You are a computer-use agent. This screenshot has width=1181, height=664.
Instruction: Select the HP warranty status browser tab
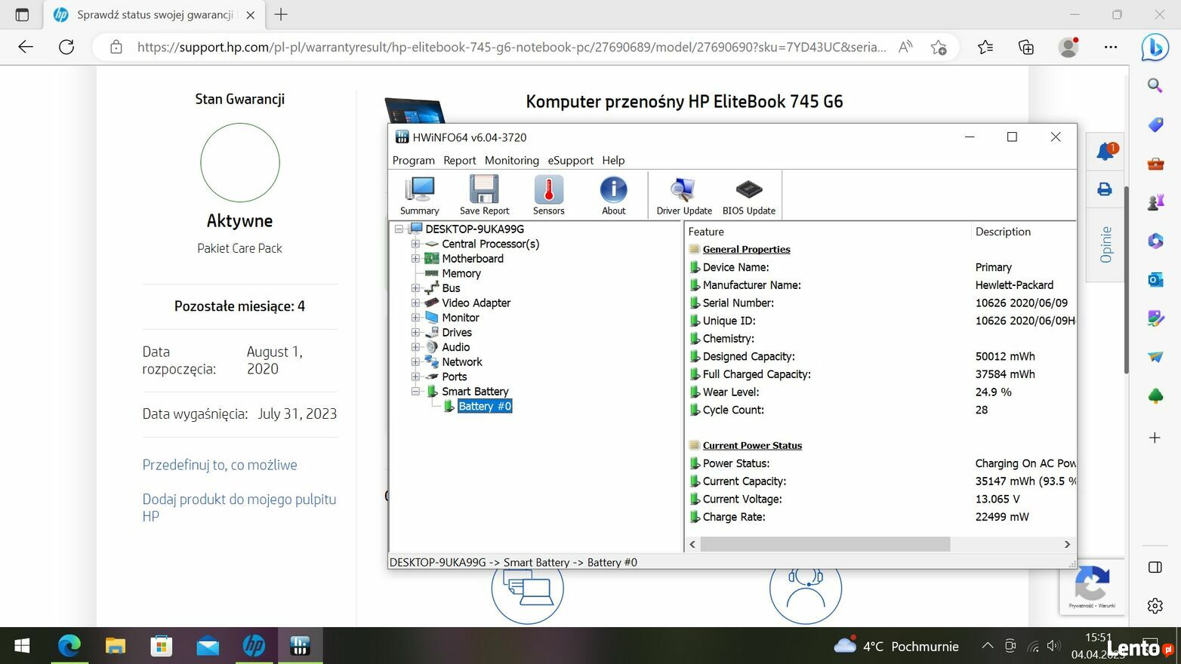pyautogui.click(x=155, y=14)
